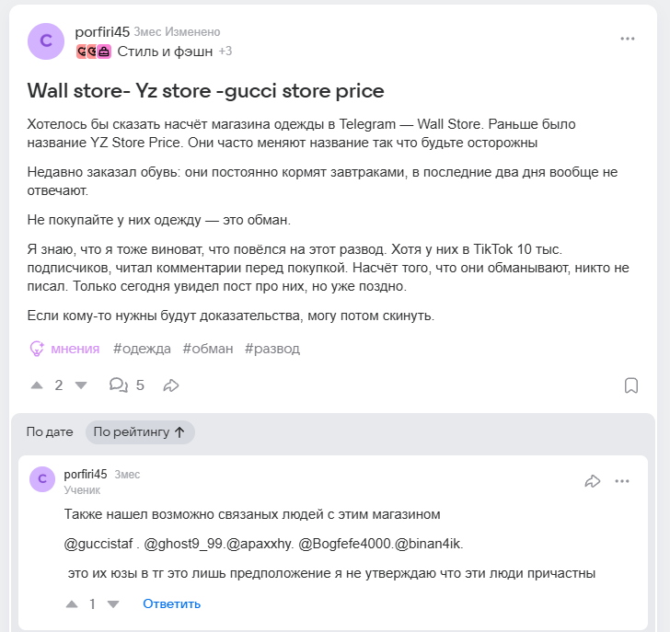This screenshot has width=670, height=632.
Task: Open the #обман hashtag
Action: (x=208, y=349)
